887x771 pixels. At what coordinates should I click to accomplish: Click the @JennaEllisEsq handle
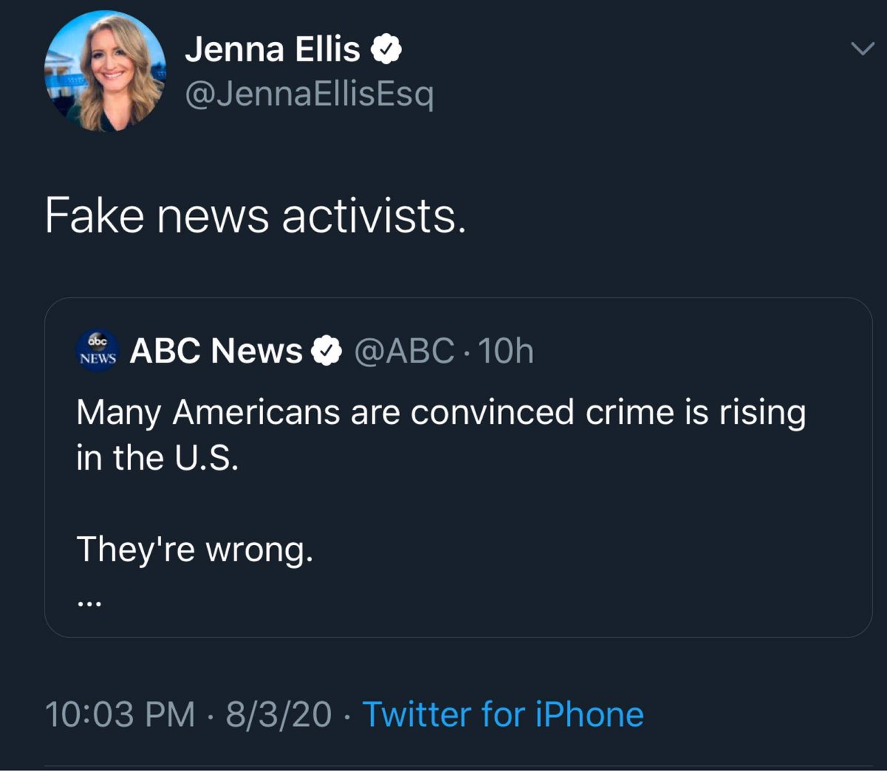coord(308,94)
